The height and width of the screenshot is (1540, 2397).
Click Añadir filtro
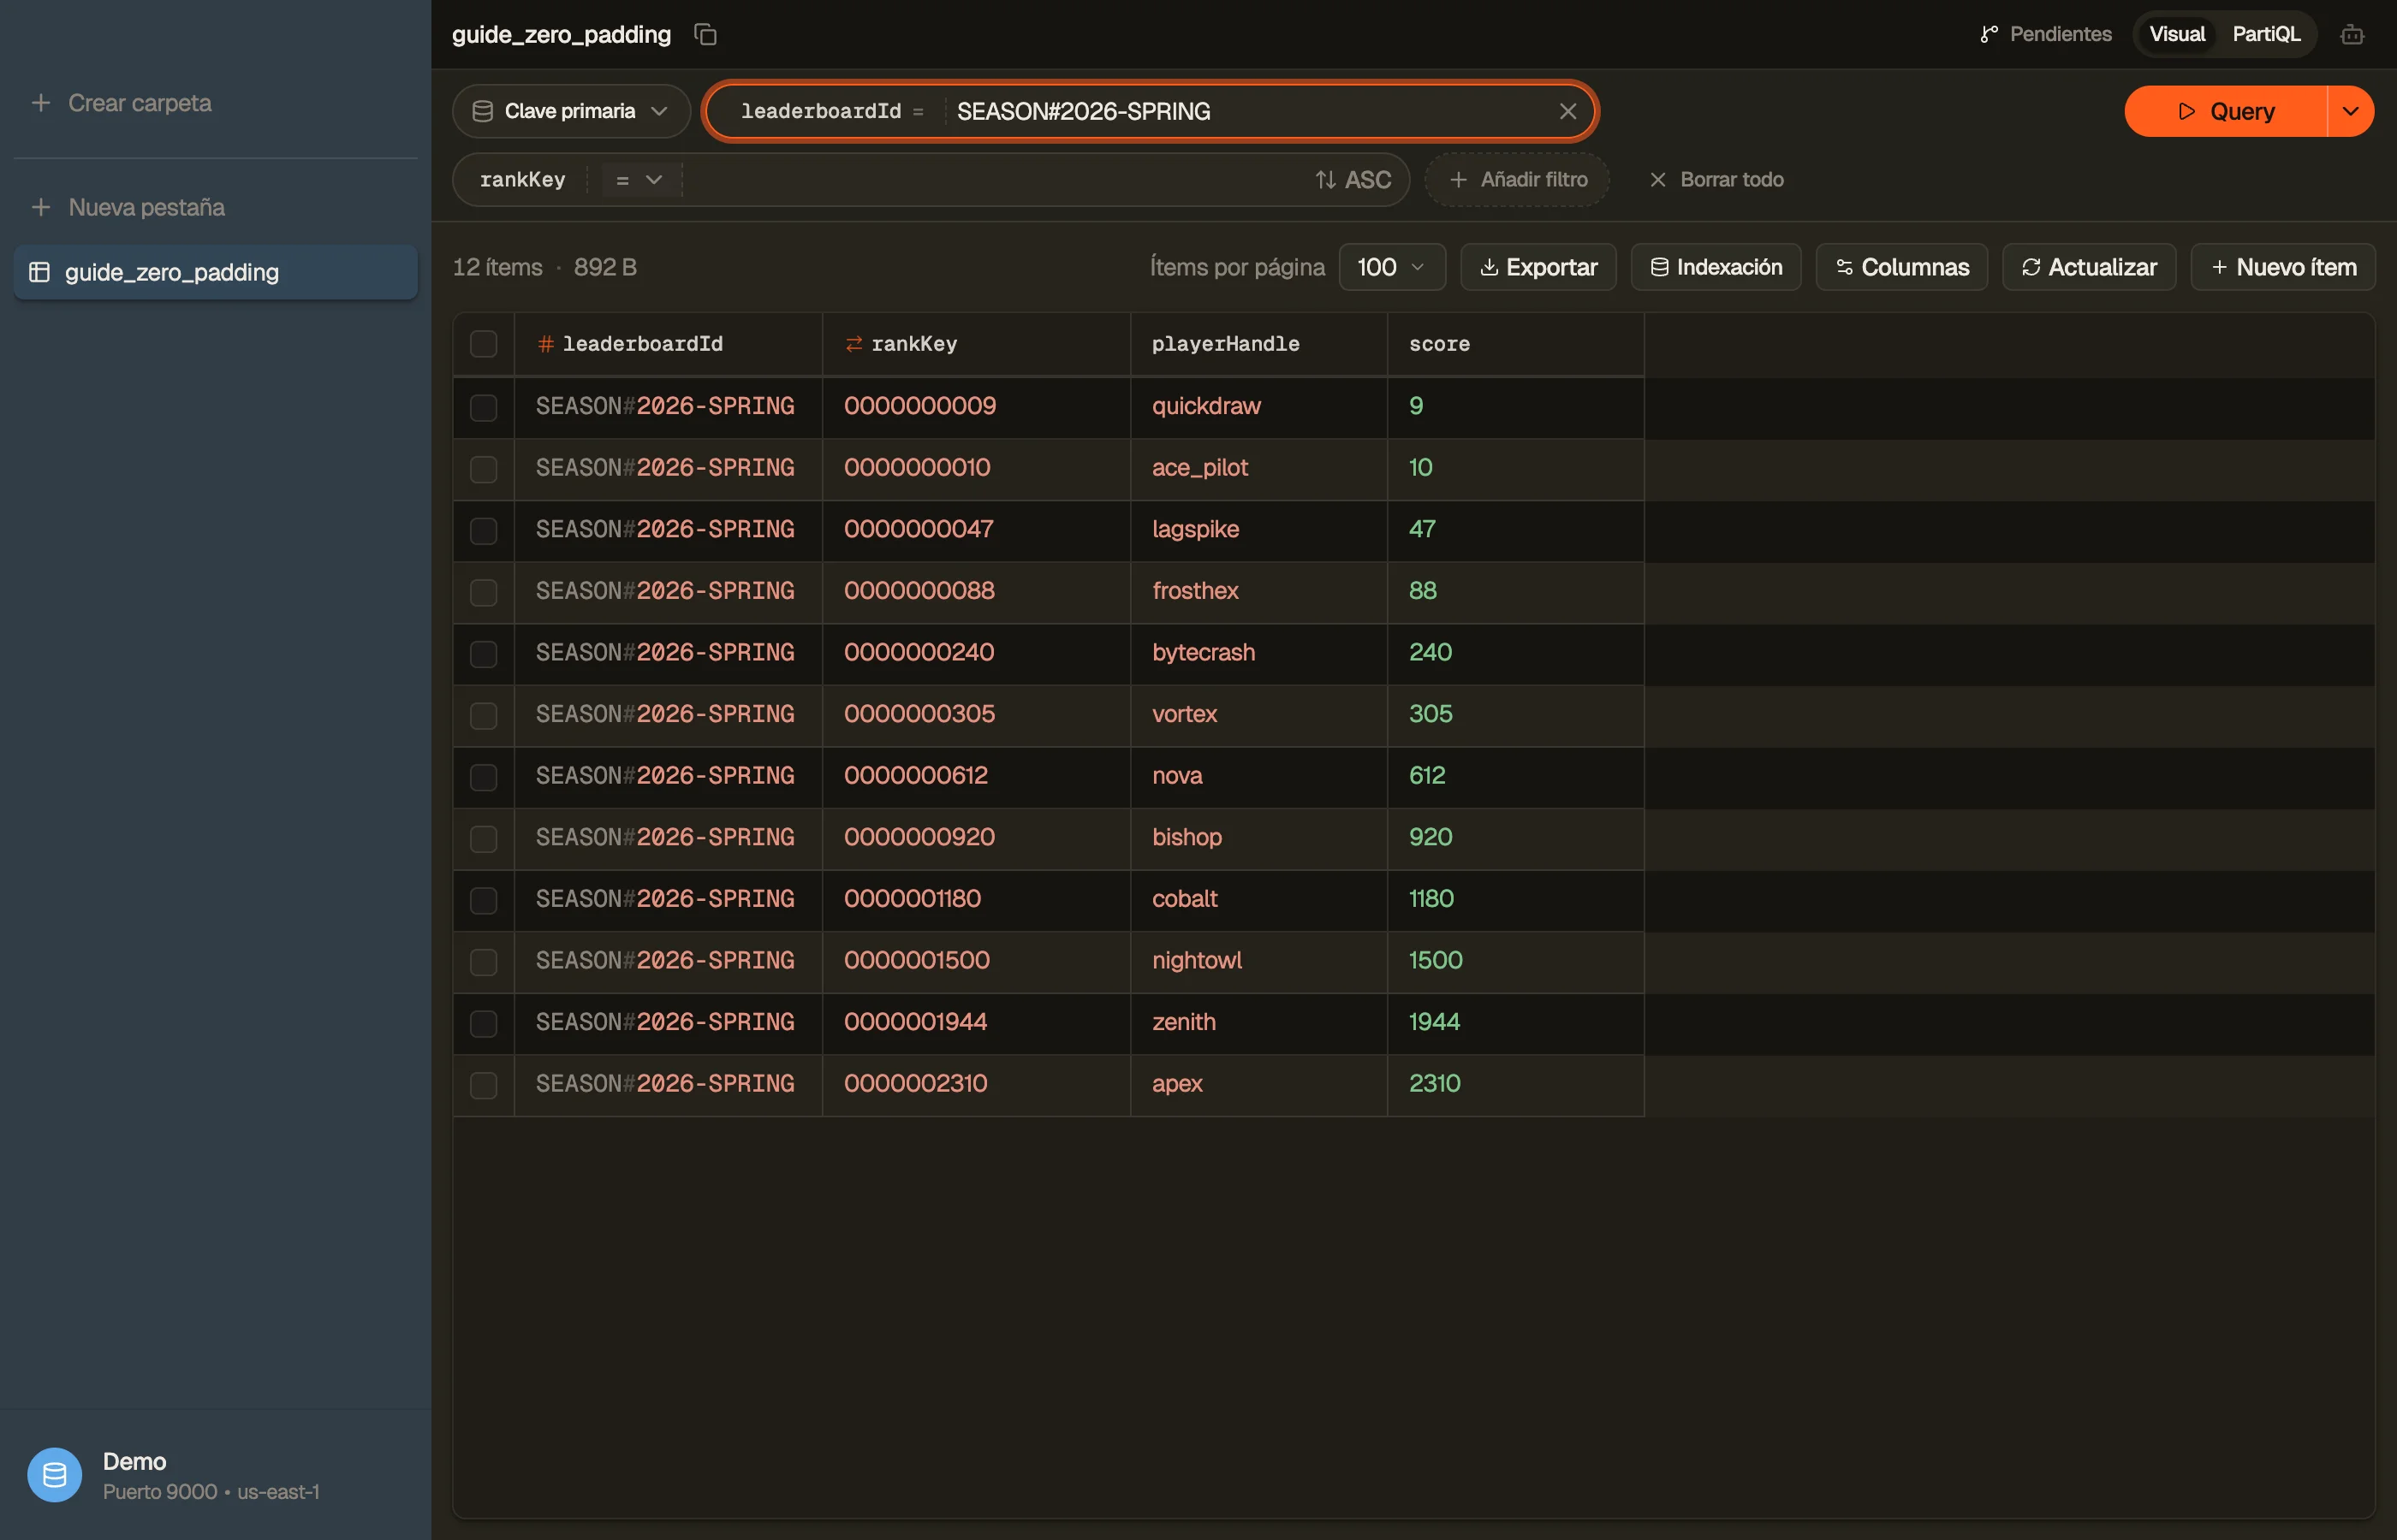(1517, 180)
